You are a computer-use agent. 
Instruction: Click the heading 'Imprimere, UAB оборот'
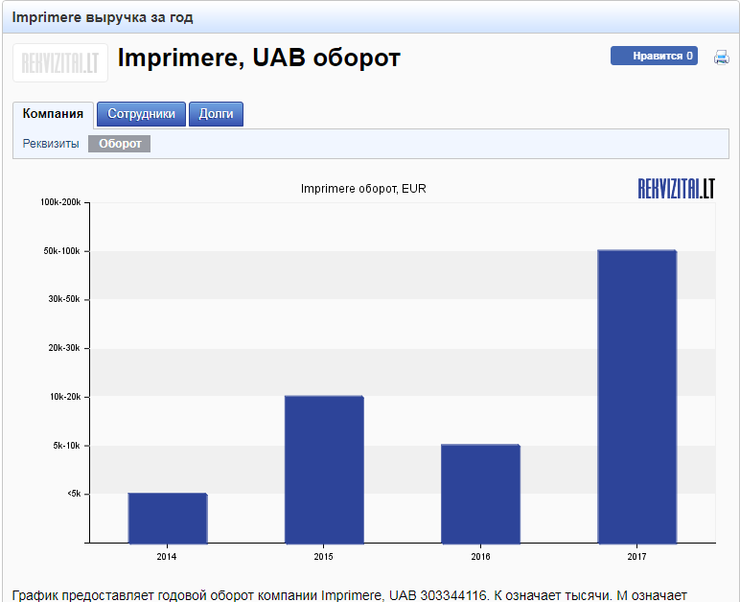click(259, 58)
